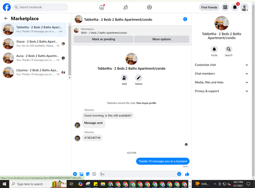The height and width of the screenshot is (188, 255).
Task: Click the 'Message sent' bubble
Action: pos(93,123)
